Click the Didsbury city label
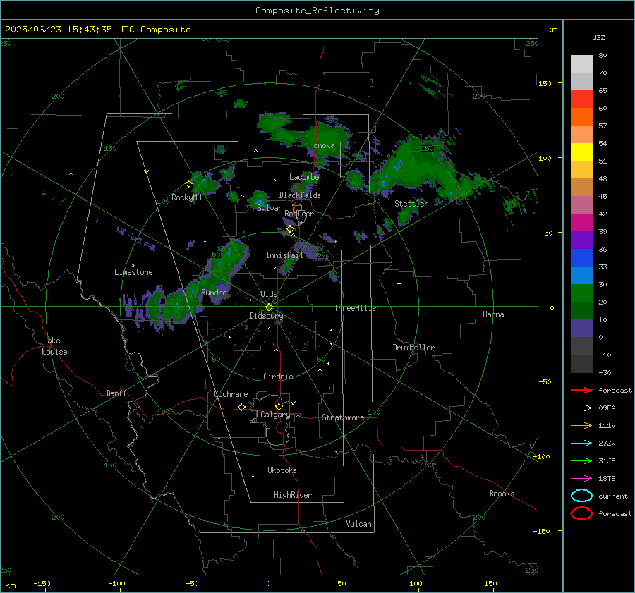 266,316
